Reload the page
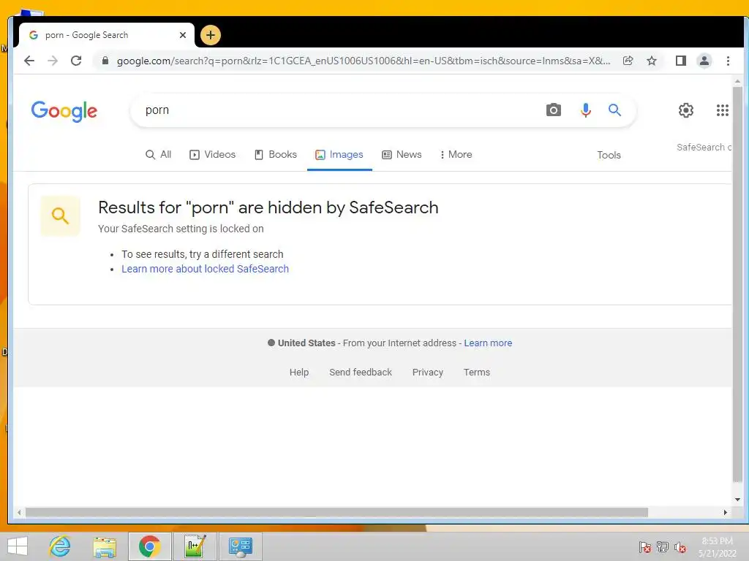749x561 pixels. click(x=76, y=61)
